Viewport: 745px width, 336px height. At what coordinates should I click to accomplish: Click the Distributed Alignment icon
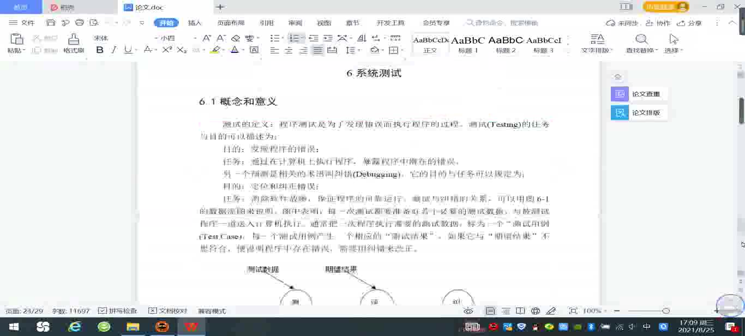coord(332,50)
